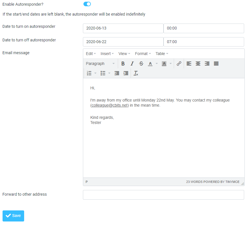Expand bullet list style options arrow
Screen dimensions: 247x228
109,73
